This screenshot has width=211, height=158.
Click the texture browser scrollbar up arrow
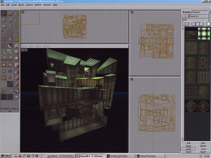pyautogui.click(x=183, y=28)
